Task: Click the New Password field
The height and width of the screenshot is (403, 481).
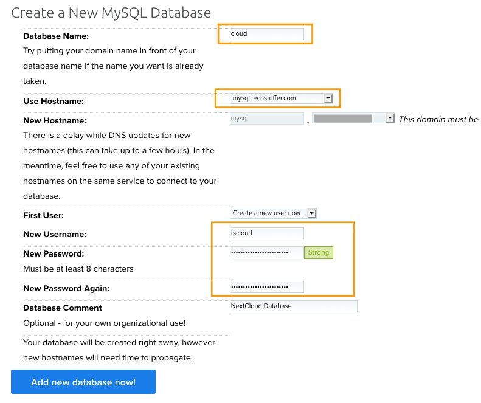Action: pos(266,252)
